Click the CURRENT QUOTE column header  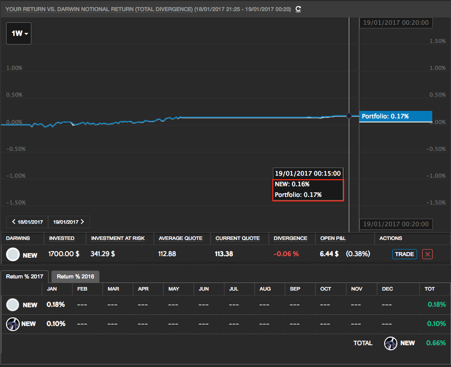pyautogui.click(x=237, y=238)
